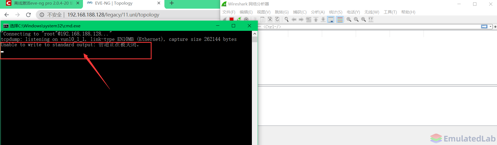Maximize the cmd.exe window
The image size is (497, 145).
[233, 26]
